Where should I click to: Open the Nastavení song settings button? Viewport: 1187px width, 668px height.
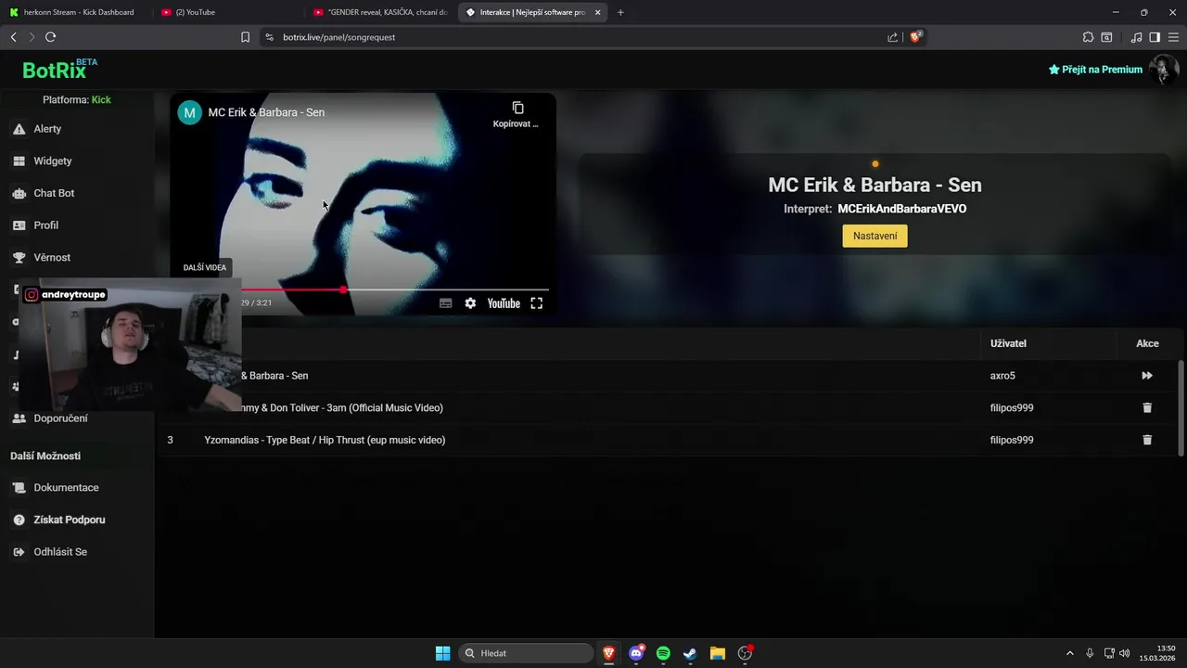pyautogui.click(x=874, y=236)
